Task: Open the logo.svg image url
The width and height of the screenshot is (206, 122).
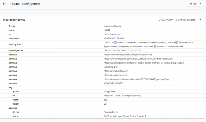Action: coord(122,96)
